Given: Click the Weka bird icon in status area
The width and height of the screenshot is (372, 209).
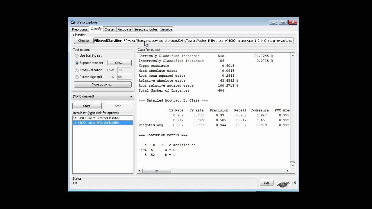Looking at the screenshot, I should pyautogui.click(x=283, y=184).
